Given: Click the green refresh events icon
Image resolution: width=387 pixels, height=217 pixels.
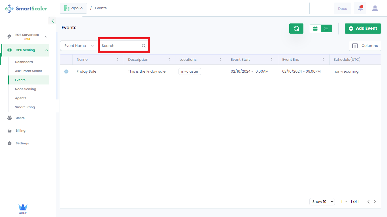Looking at the screenshot, I should [296, 29].
